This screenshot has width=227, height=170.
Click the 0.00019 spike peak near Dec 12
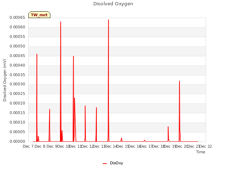[x=85, y=106]
